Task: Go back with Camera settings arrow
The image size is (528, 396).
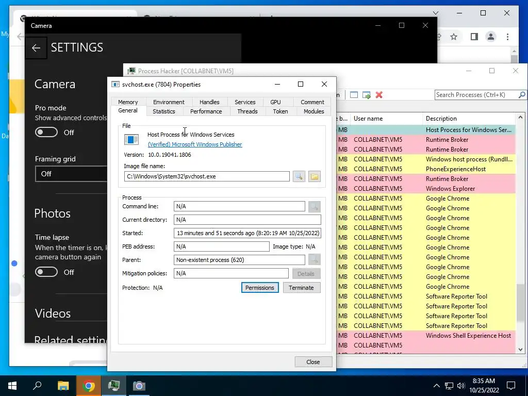Action: pos(36,48)
